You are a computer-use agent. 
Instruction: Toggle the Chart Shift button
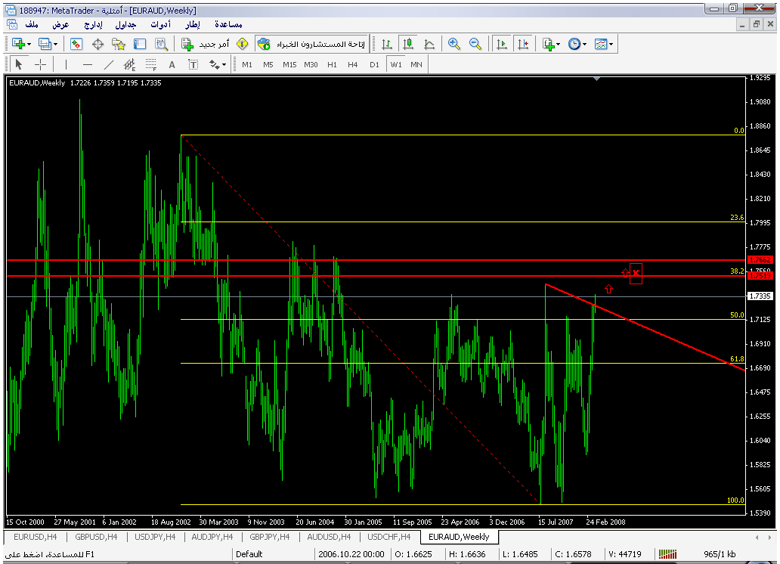pyautogui.click(x=523, y=45)
